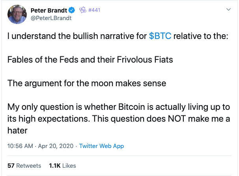Open the @PeterLBrandt handle link
The image size is (239, 176).
pos(51,18)
